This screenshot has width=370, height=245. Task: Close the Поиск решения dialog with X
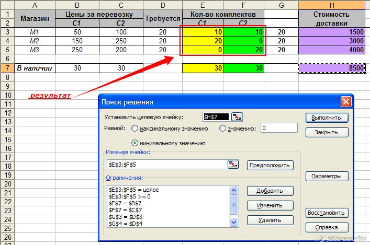click(x=346, y=102)
